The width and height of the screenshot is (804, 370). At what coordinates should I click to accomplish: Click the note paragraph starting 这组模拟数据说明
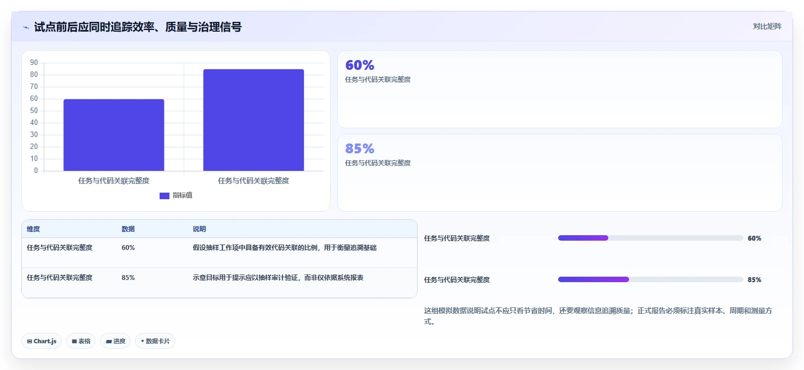tap(598, 316)
